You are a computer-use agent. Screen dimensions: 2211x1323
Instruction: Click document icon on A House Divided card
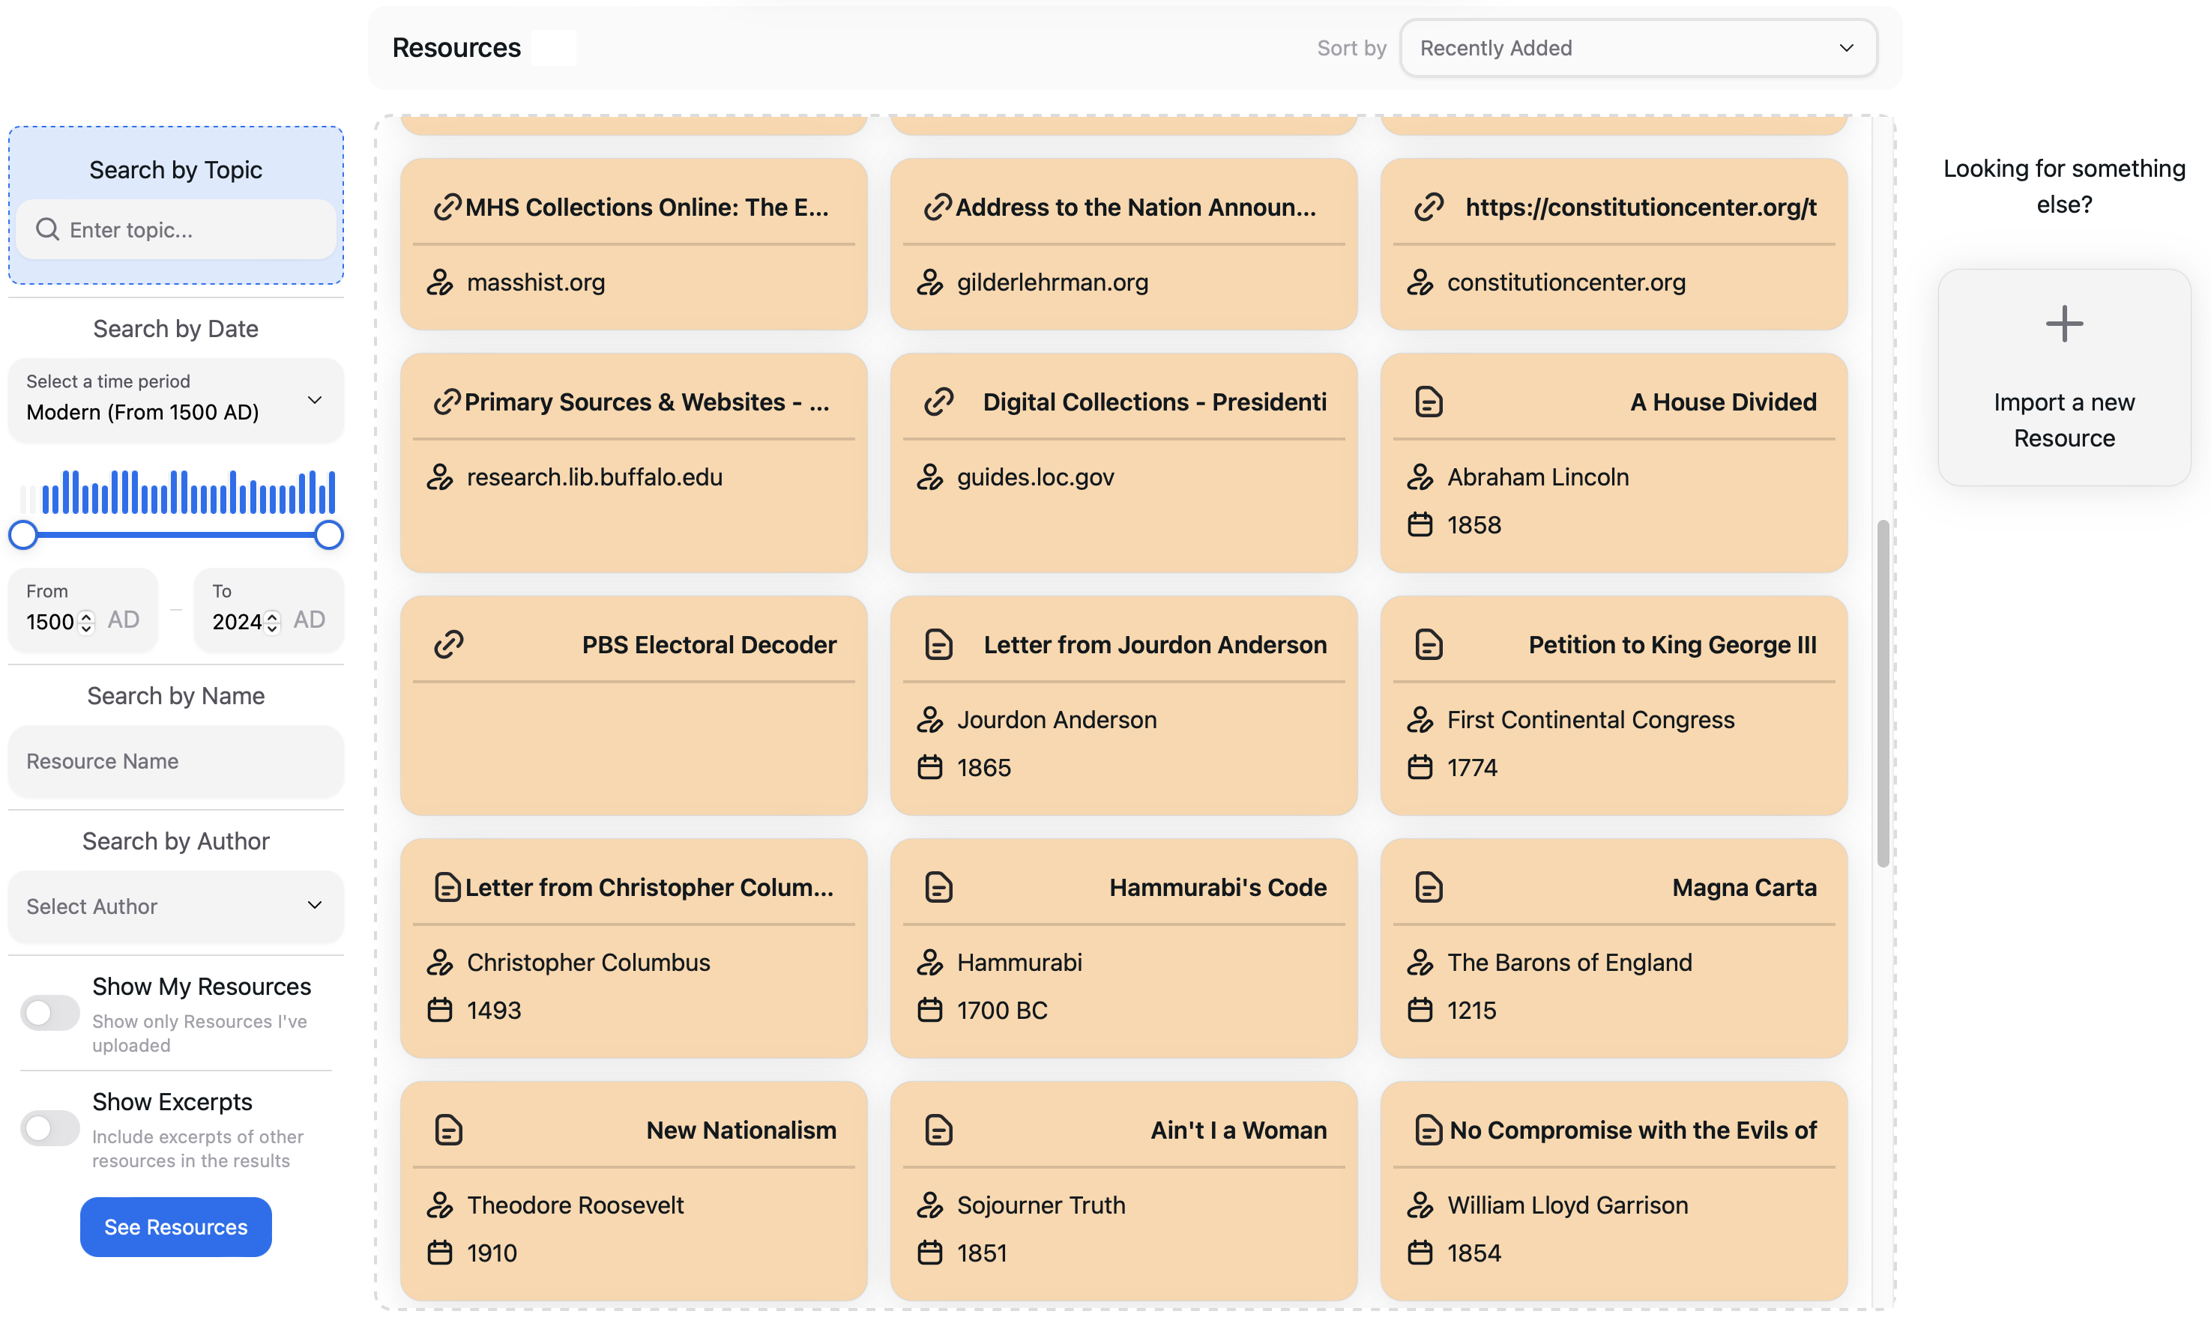[x=1428, y=402]
